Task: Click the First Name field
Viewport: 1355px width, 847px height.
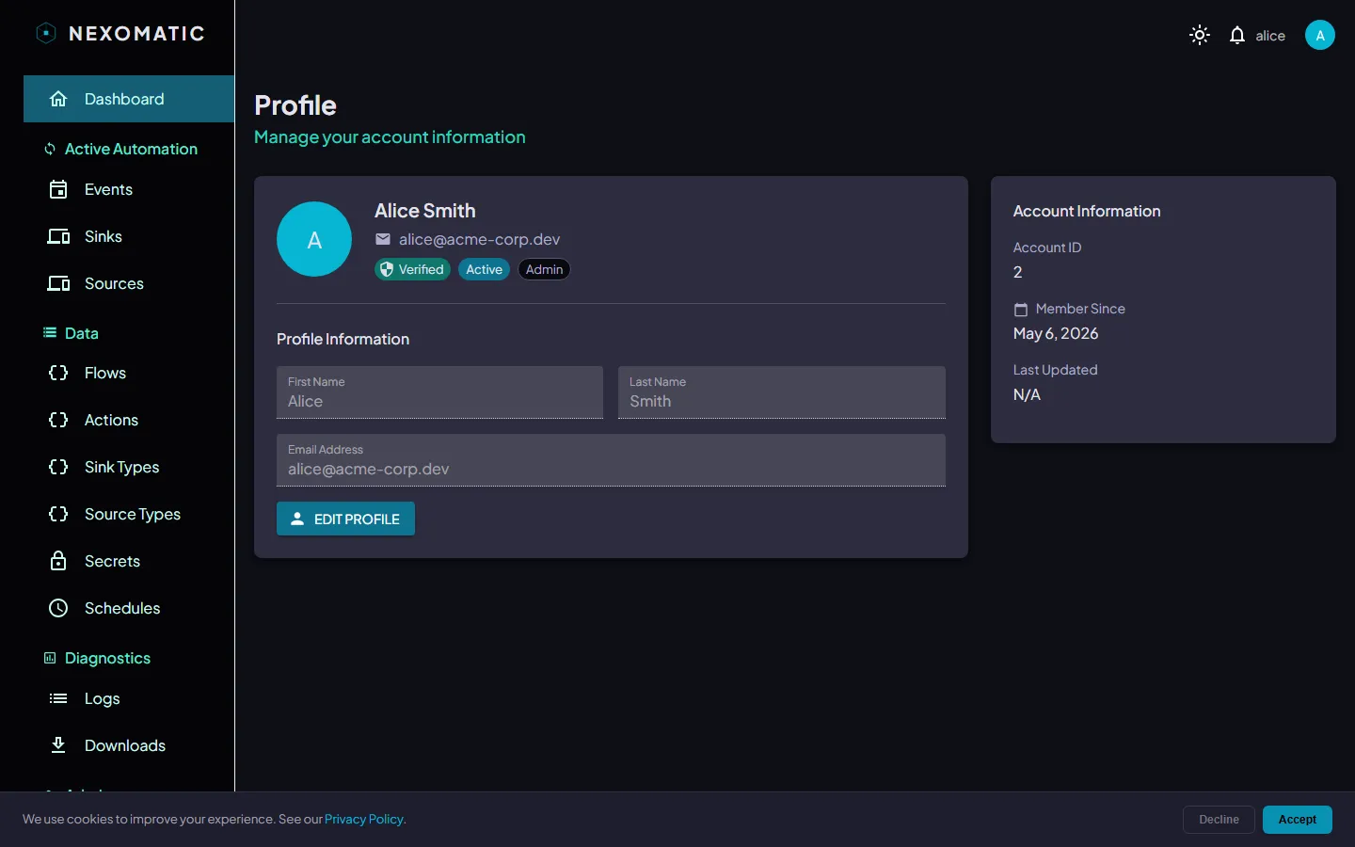Action: [x=439, y=392]
